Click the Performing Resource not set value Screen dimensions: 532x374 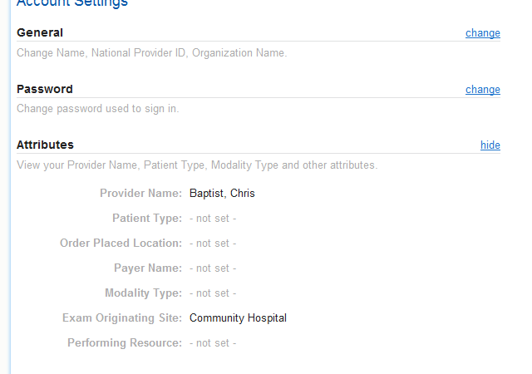click(213, 343)
